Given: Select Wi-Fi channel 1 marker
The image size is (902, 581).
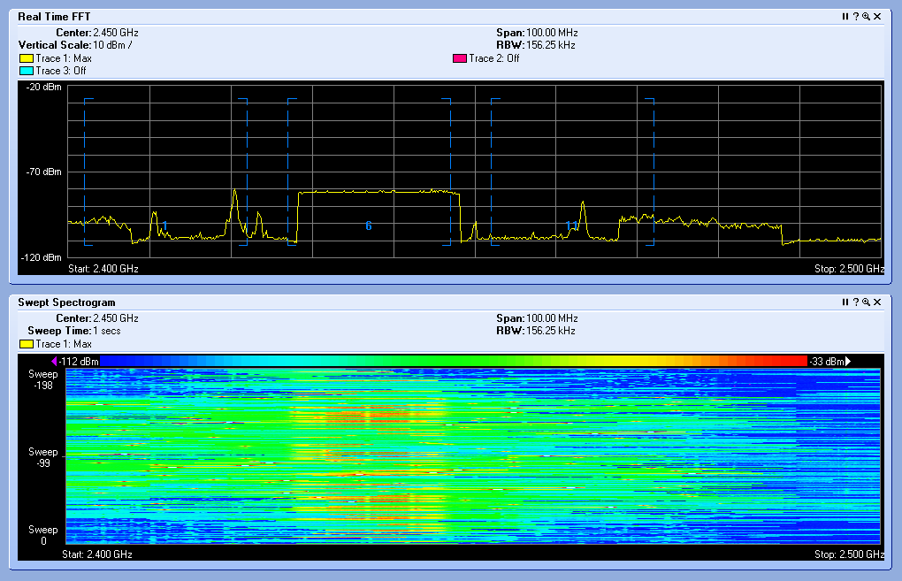Looking at the screenshot, I should pos(164,226).
